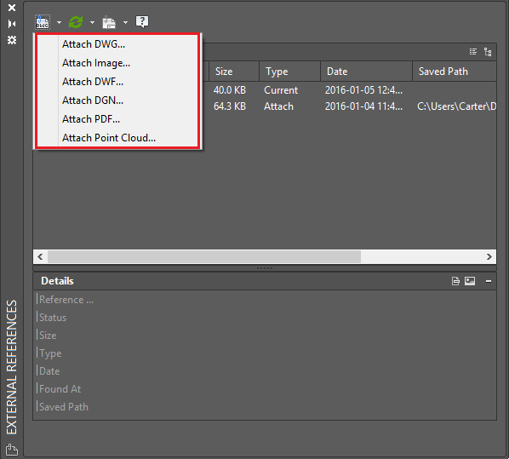Click the Type detail row

coord(265,353)
